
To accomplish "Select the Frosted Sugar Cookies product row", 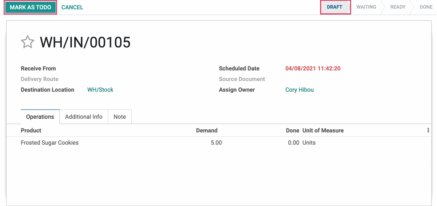I will click(218, 143).
